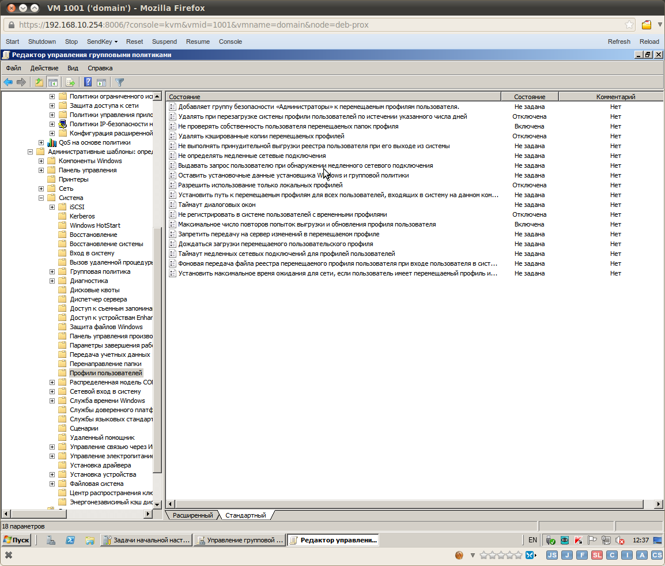Screen dimensions: 665x566
Task: Click the eye icon in the system tray
Action: [565, 540]
